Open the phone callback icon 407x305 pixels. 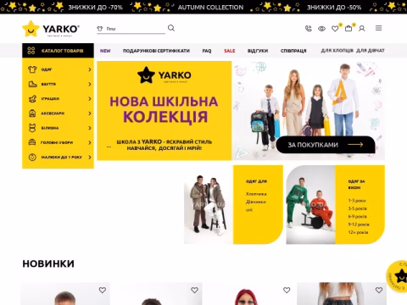tap(309, 29)
